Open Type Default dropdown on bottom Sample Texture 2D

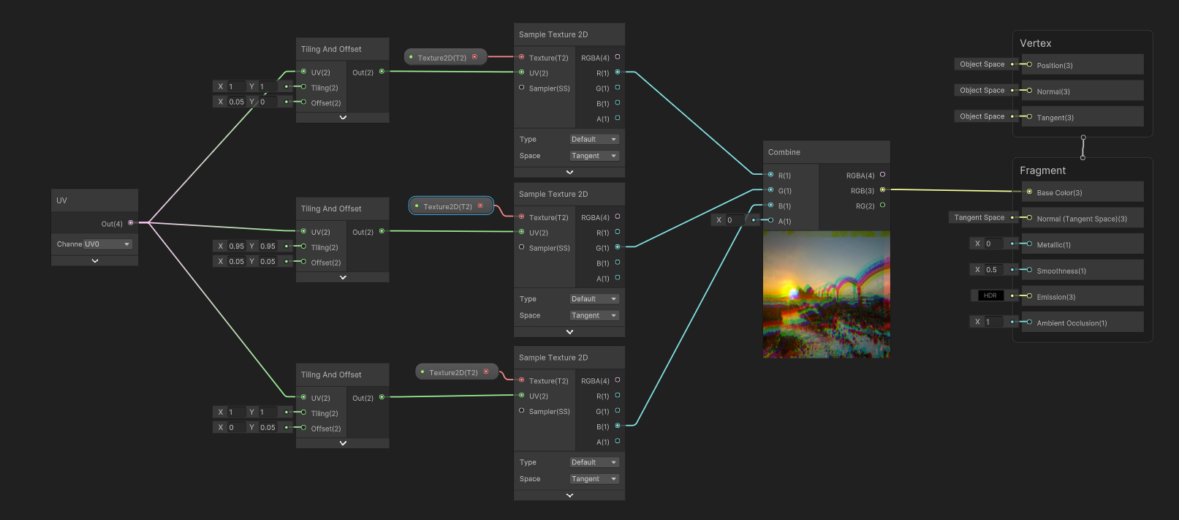594,462
